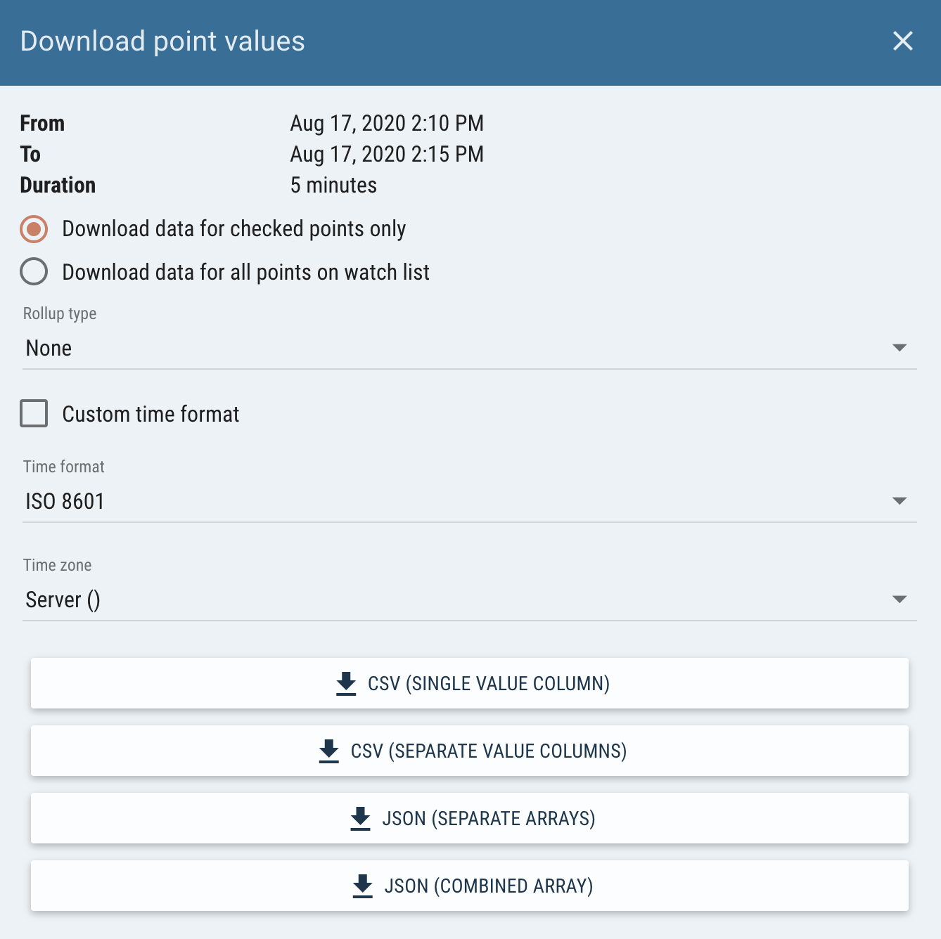941x939 pixels.
Task: Click the download icon beside JSON separate arrays
Action: [x=360, y=818]
